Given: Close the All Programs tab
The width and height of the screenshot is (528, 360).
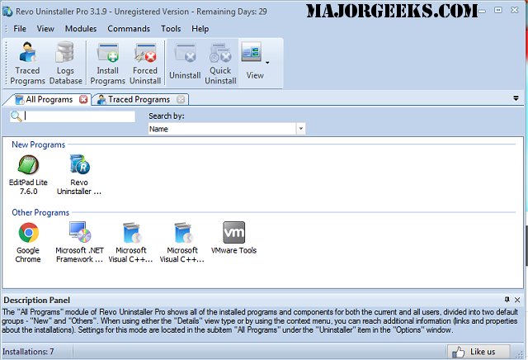Looking at the screenshot, I should (x=83, y=99).
